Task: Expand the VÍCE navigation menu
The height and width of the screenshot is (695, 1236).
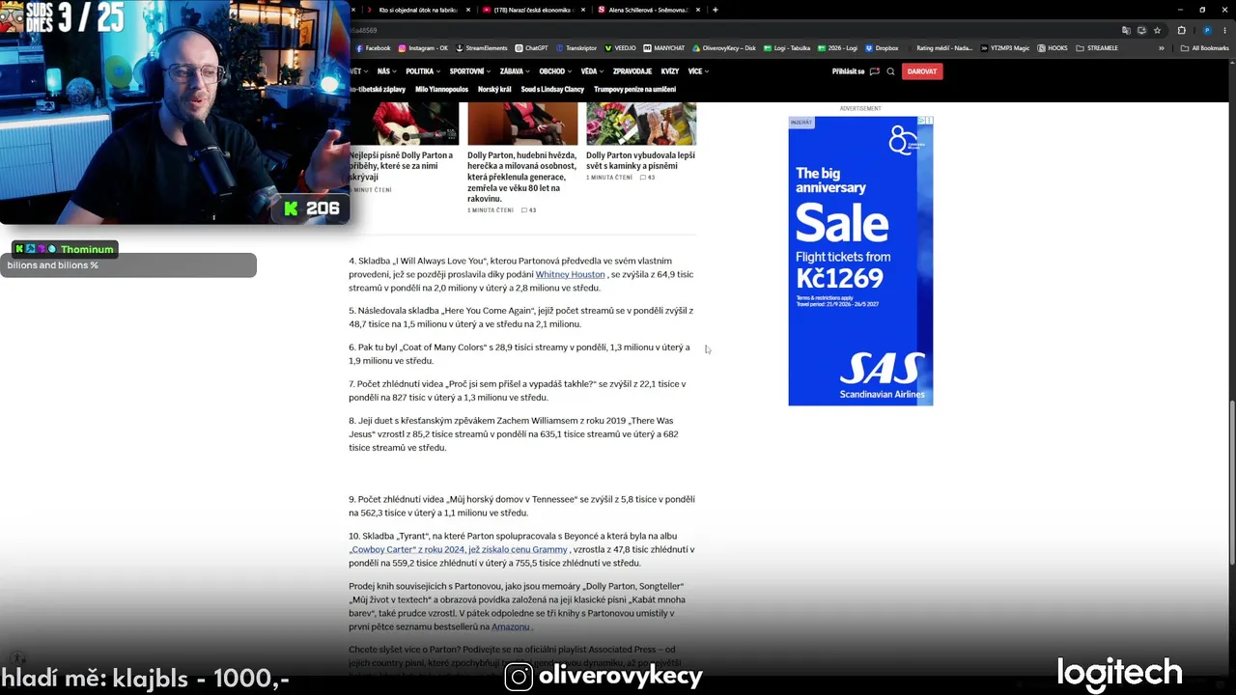Action: pyautogui.click(x=698, y=71)
